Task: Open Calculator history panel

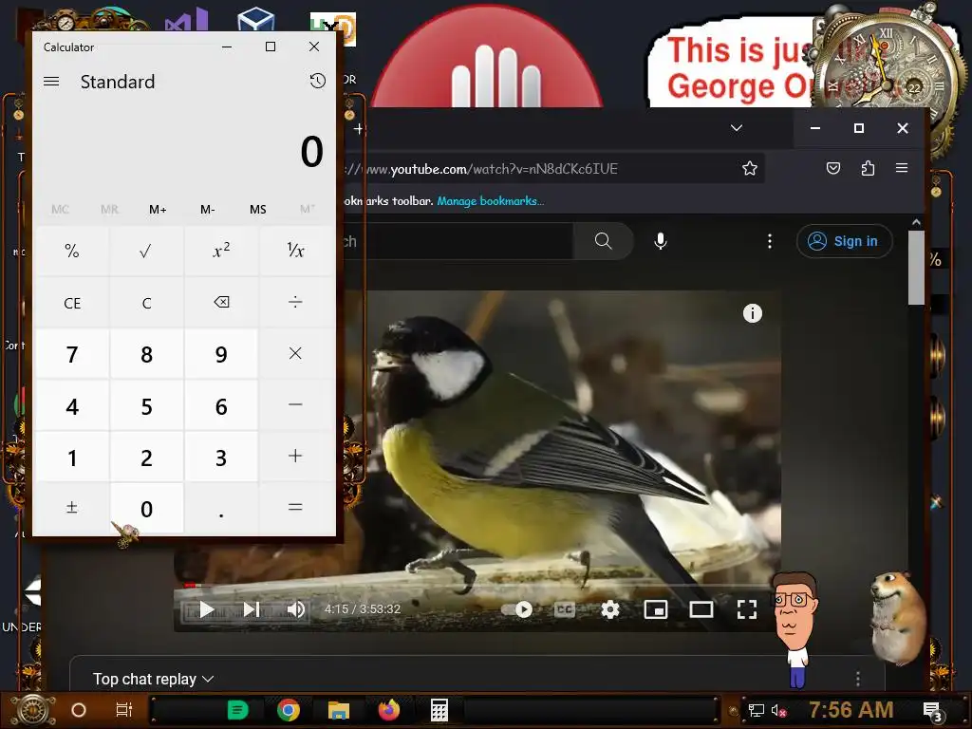Action: pyautogui.click(x=317, y=81)
